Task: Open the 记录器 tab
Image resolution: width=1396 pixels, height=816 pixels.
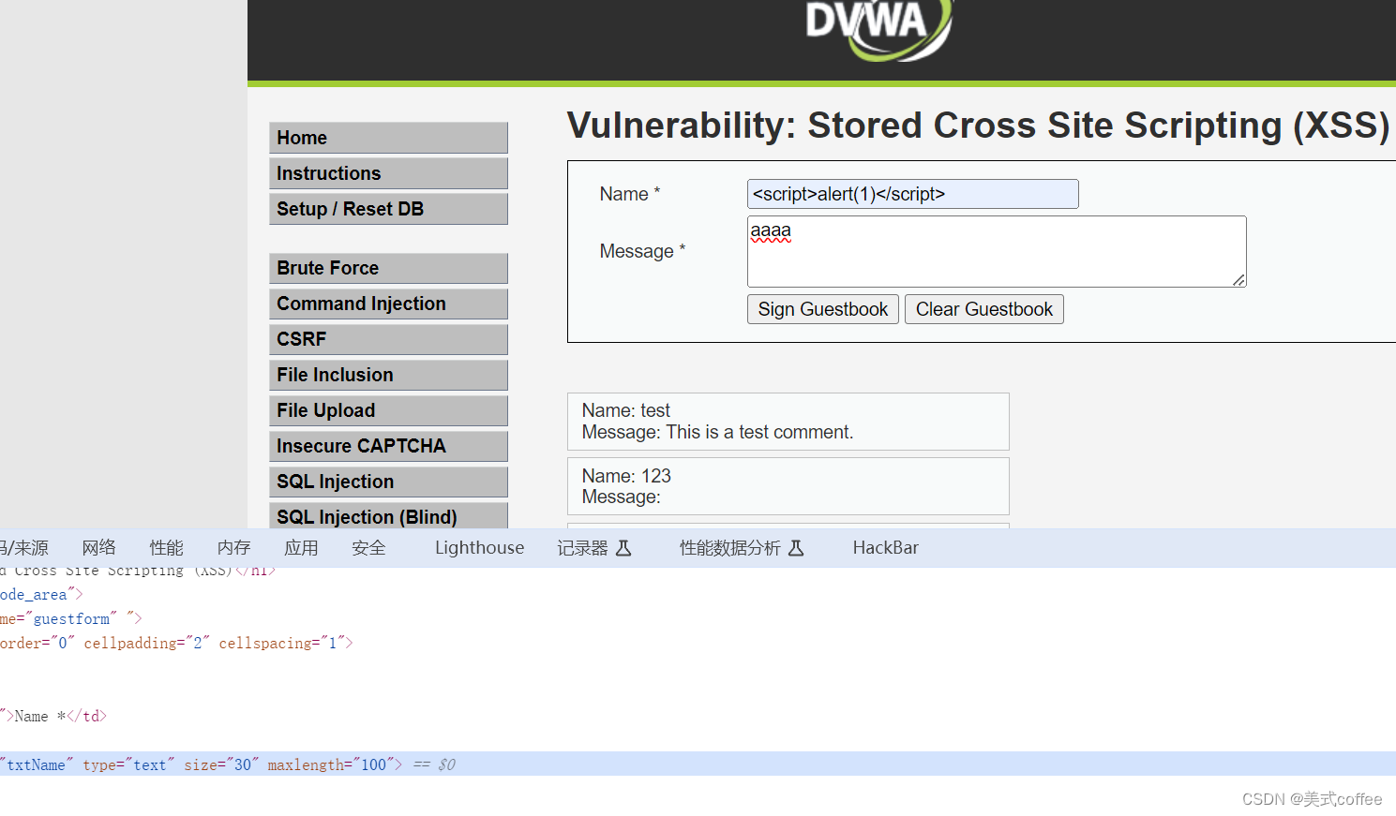Action: (x=594, y=548)
